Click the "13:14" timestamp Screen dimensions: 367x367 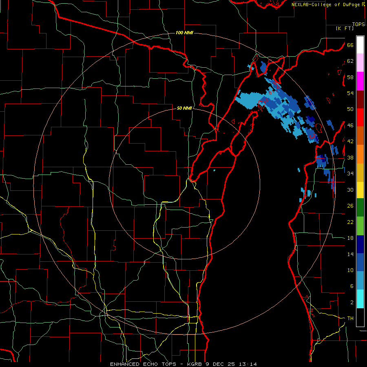(x=248, y=364)
